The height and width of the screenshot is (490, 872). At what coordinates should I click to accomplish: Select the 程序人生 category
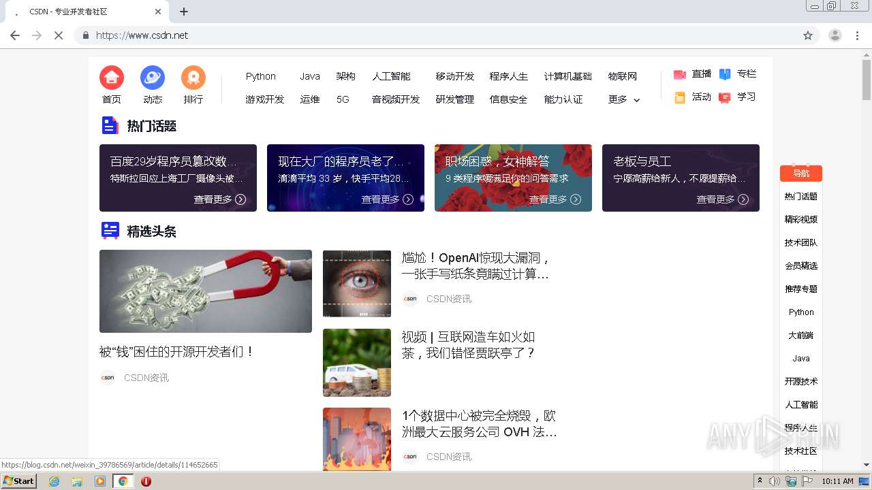[509, 76]
